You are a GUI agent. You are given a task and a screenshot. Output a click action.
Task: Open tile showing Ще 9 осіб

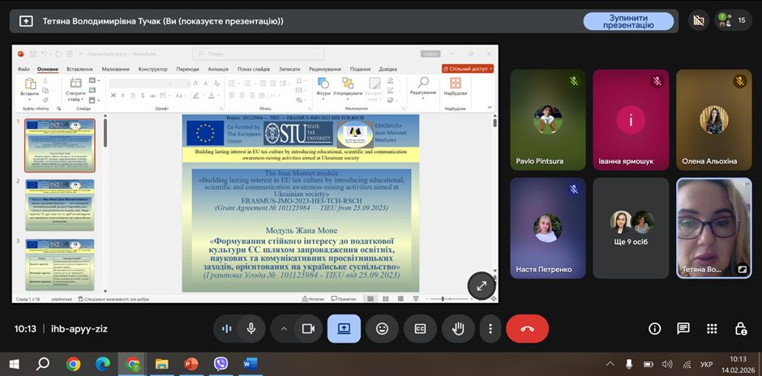coord(631,228)
